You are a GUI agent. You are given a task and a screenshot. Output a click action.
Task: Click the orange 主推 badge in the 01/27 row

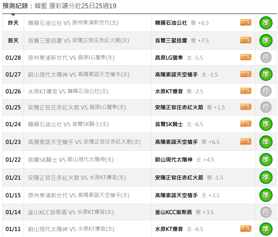pyautogui.click(x=246, y=74)
